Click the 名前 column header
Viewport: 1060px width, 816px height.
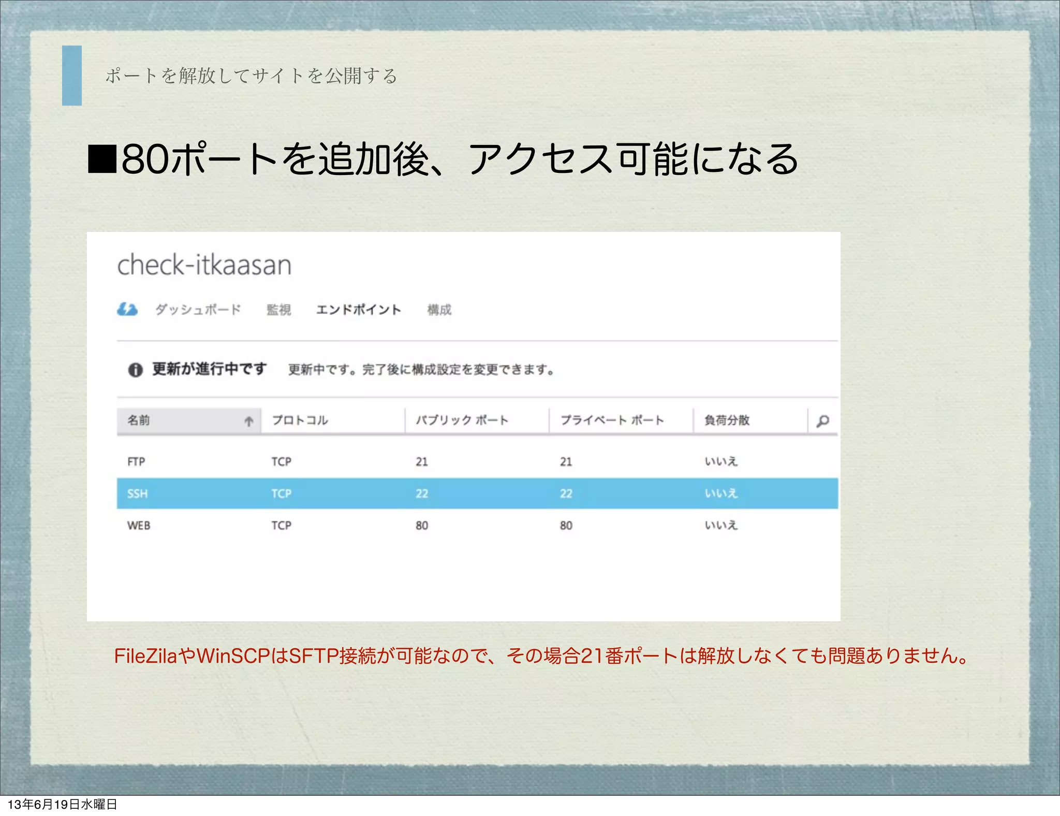pyautogui.click(x=189, y=420)
